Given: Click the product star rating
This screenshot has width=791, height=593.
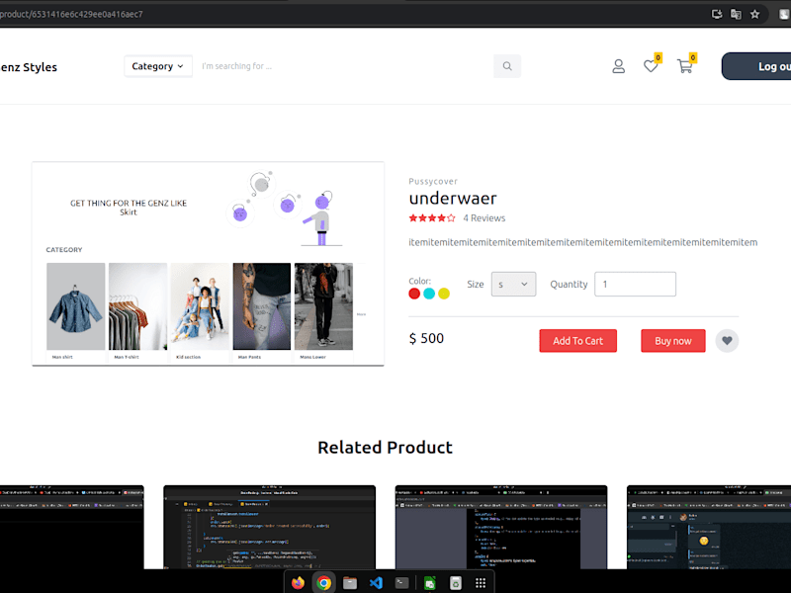Looking at the screenshot, I should 432,218.
